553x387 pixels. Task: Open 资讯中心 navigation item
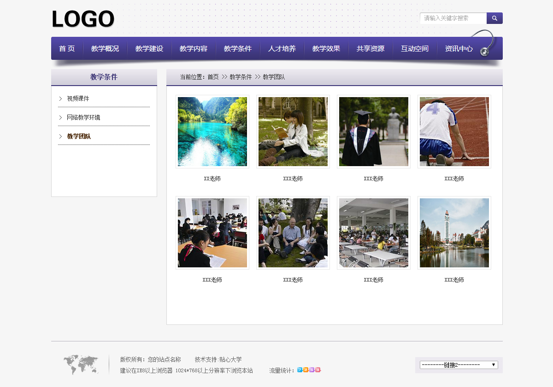tap(459, 49)
